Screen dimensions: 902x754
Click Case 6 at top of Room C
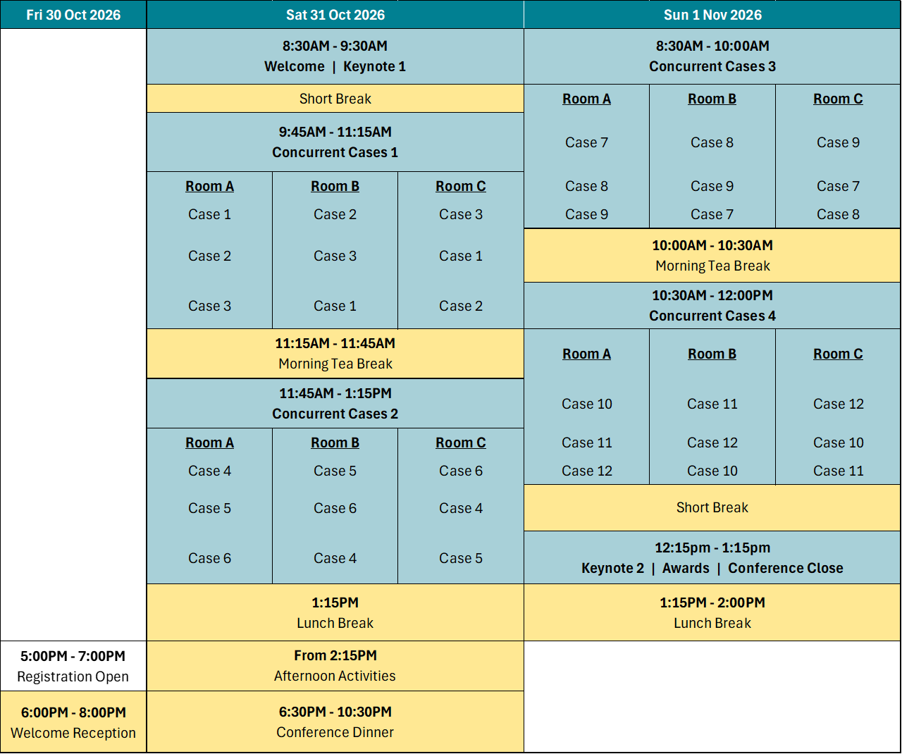click(461, 471)
